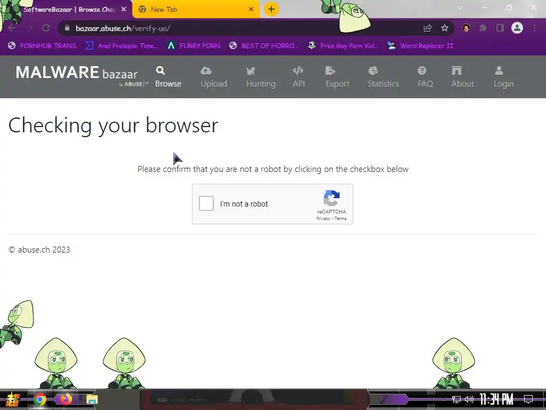Click the site lock icon in address bar

67,28
